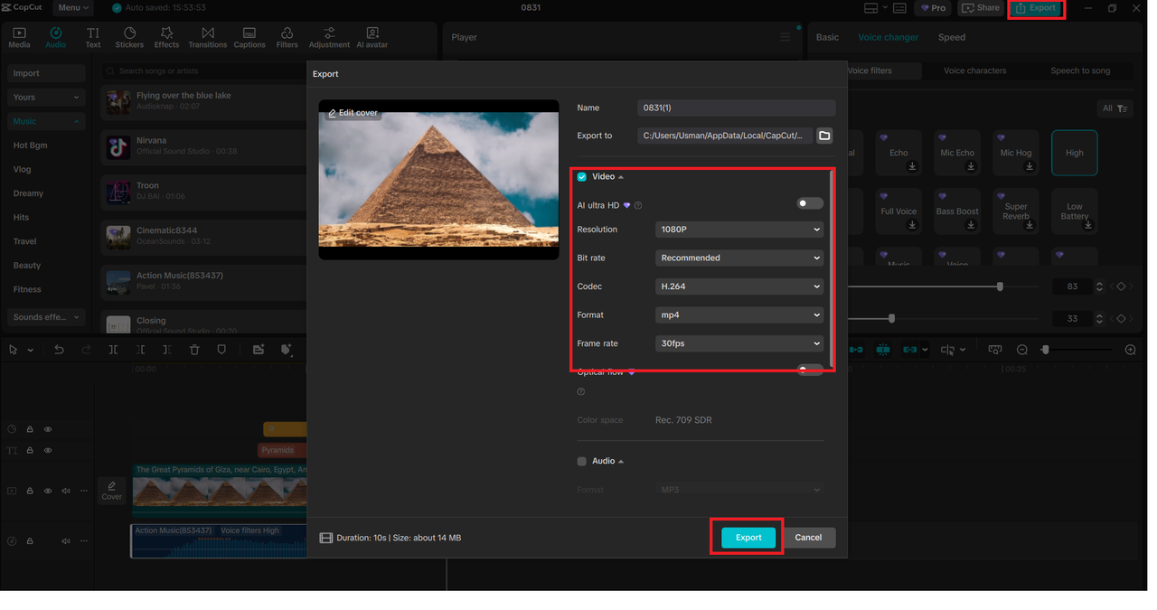
Task: Switch to the Speed tab
Action: [951, 37]
